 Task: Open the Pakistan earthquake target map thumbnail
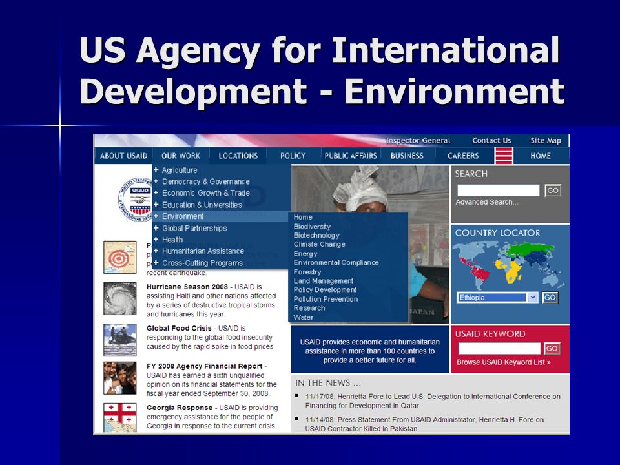(120, 258)
